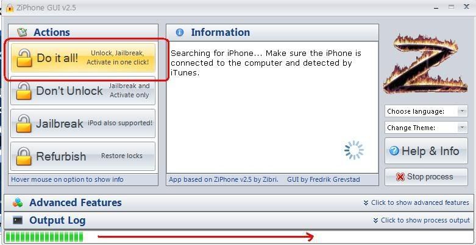
Task: Click the padlock icon on Do it all!
Action: [24, 58]
